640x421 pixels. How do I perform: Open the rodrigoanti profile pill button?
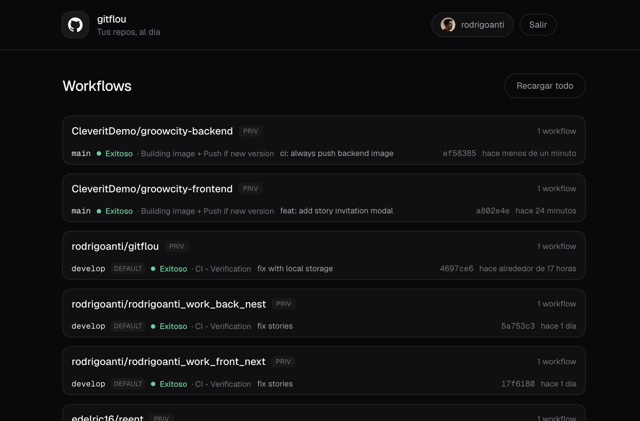click(x=472, y=25)
